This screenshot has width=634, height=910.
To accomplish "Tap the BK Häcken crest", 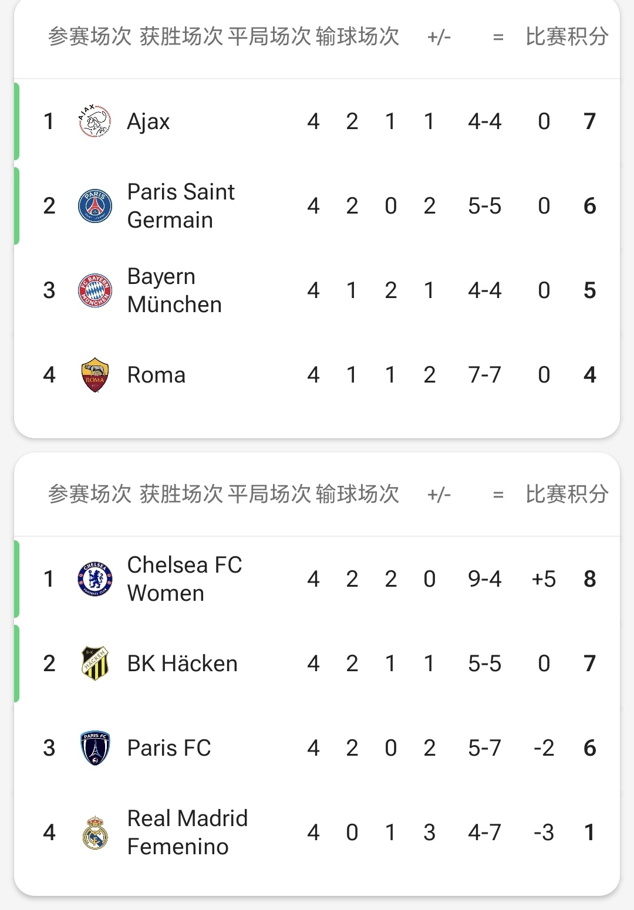I will 95,664.
